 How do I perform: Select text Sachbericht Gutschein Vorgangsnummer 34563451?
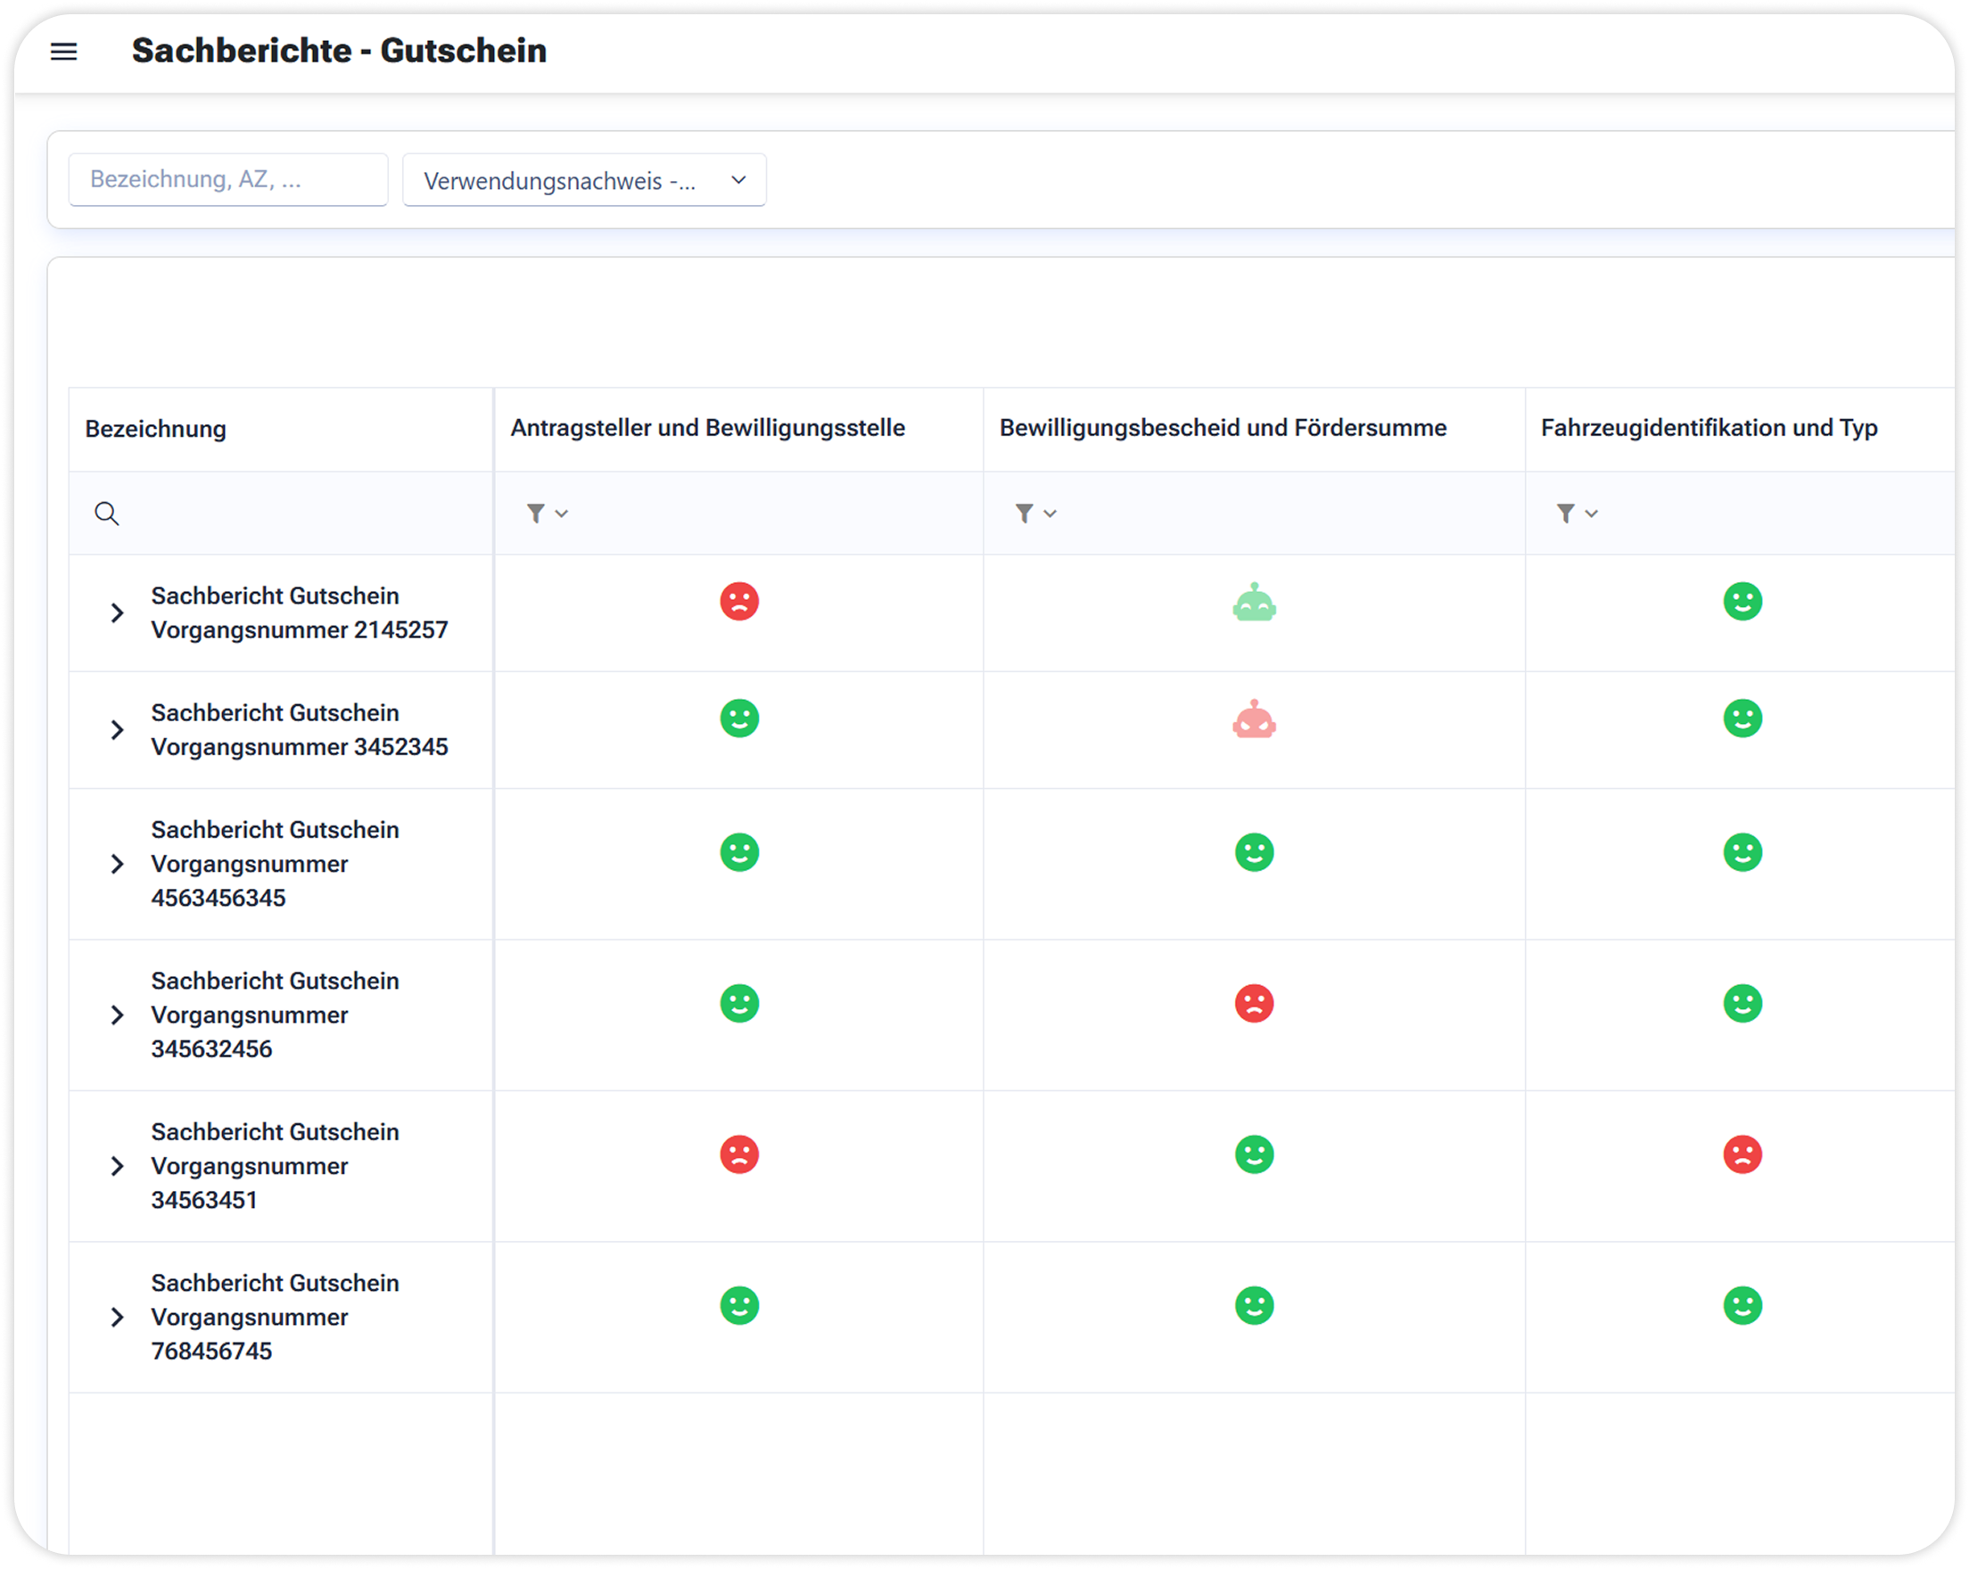tap(275, 1165)
